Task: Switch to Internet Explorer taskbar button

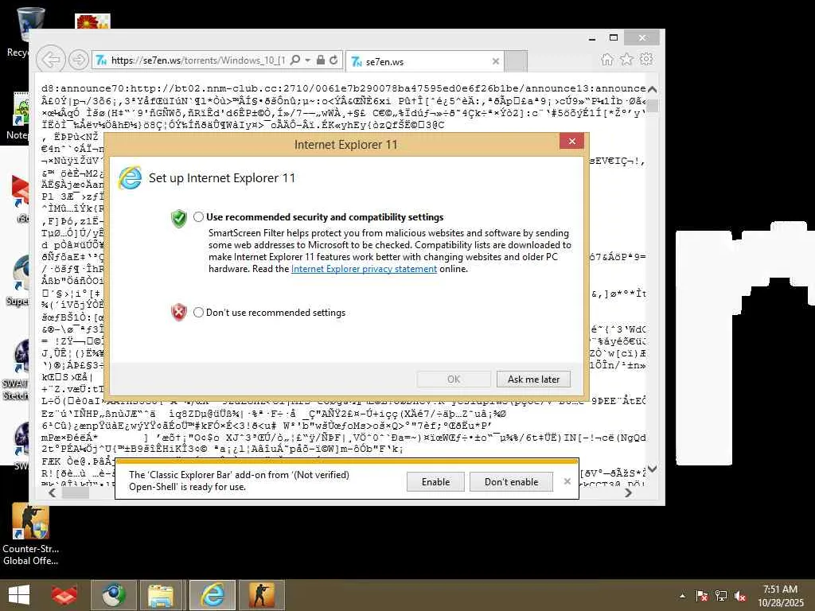Action: 212,595
